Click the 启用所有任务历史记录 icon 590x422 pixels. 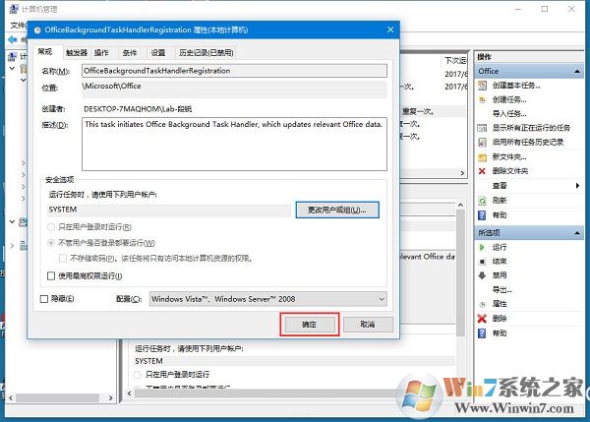tap(482, 143)
